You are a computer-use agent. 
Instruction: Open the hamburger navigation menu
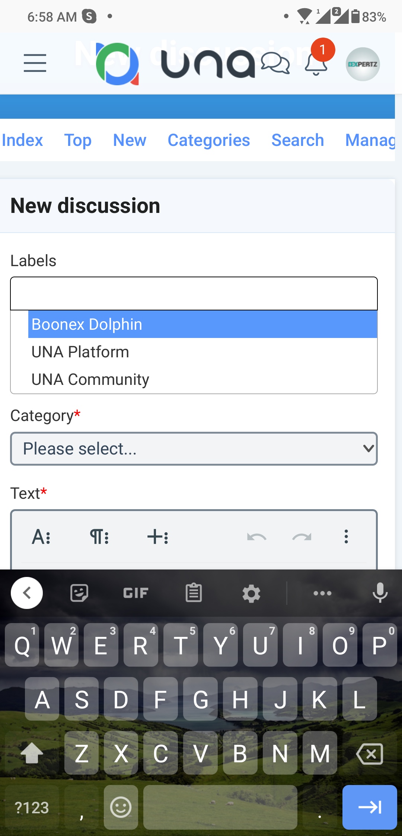[x=35, y=63]
